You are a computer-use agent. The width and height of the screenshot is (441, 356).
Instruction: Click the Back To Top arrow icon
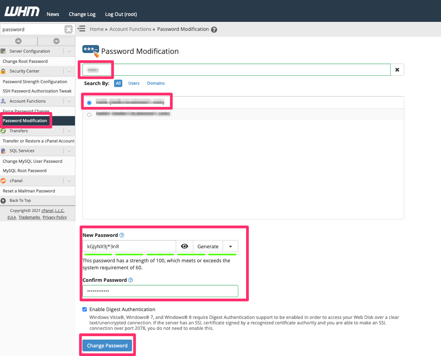(x=3, y=201)
